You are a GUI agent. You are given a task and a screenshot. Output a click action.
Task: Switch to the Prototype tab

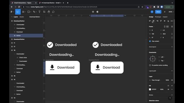(x=158, y=17)
